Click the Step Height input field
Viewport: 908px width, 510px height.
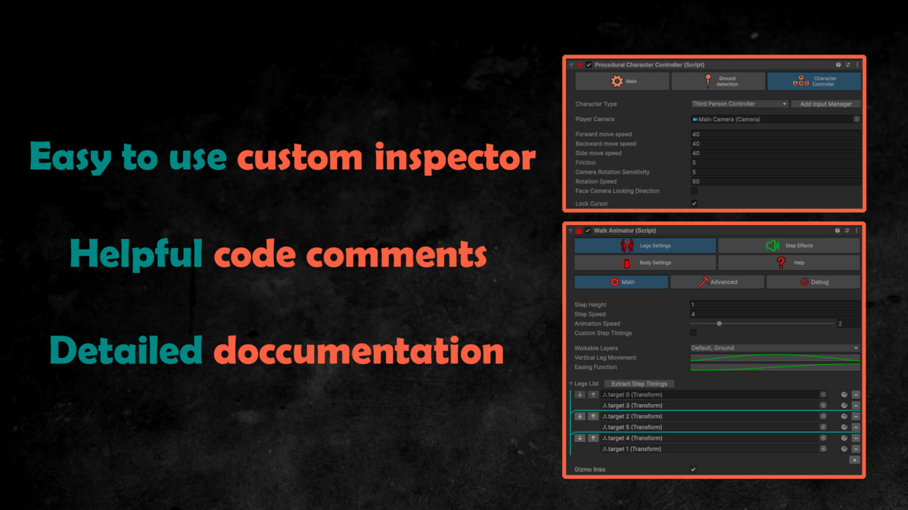776,304
